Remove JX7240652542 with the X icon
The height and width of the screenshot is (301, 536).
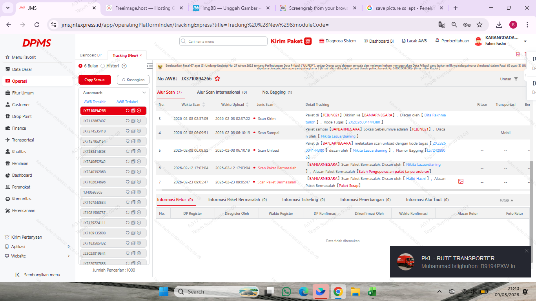coord(139,161)
